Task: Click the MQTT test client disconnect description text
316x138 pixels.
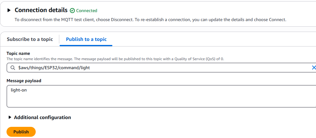Action: point(150,20)
